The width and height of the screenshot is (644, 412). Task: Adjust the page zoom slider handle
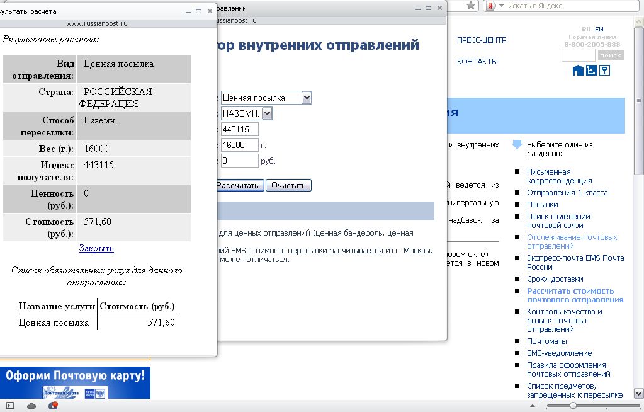pyautogui.click(x=572, y=406)
